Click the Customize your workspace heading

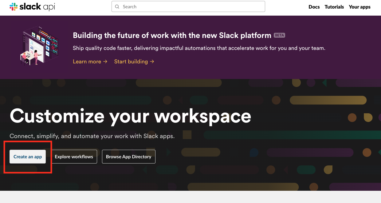click(x=130, y=116)
